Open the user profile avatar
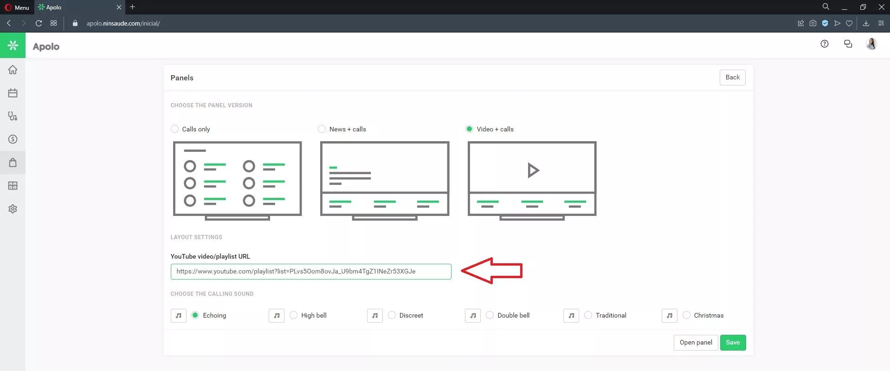Screen dimensions: 890x371 871,44
